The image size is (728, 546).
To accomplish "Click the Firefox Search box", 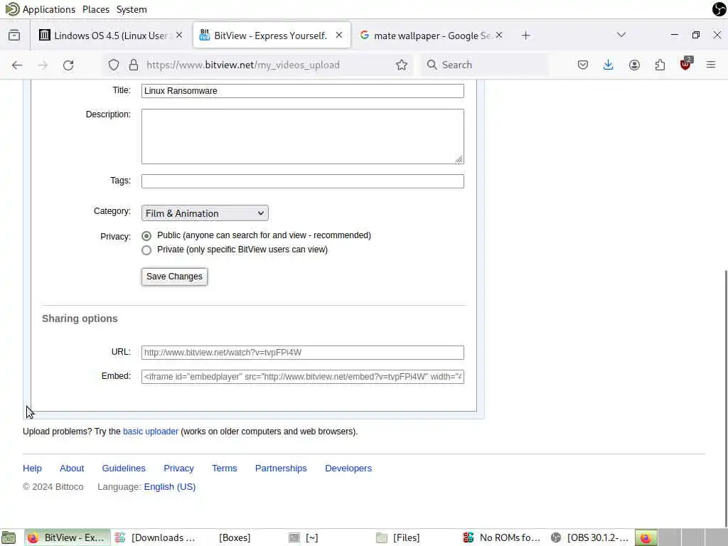I will pyautogui.click(x=484, y=65).
